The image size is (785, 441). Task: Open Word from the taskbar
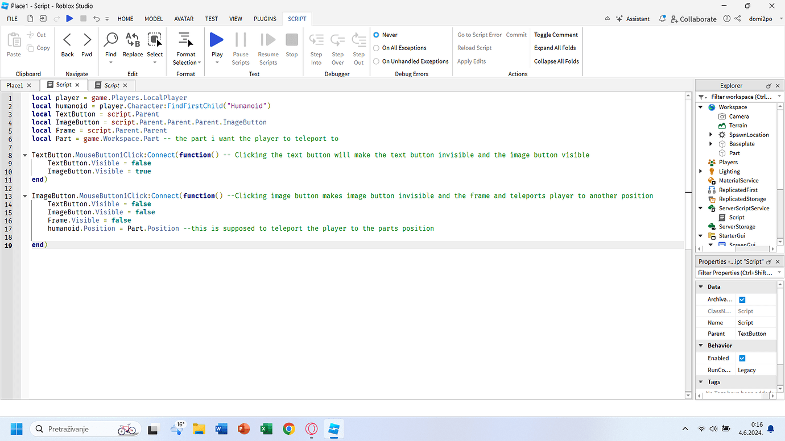pyautogui.click(x=221, y=429)
